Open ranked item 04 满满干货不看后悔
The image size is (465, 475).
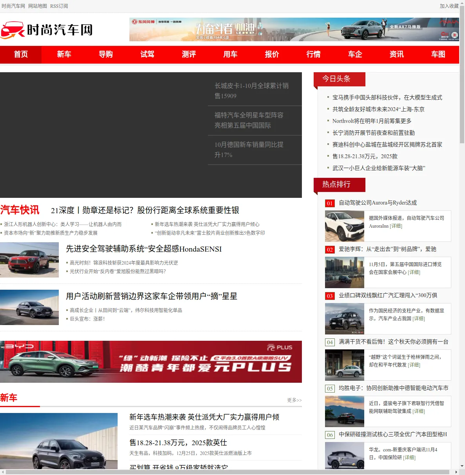pos(394,342)
